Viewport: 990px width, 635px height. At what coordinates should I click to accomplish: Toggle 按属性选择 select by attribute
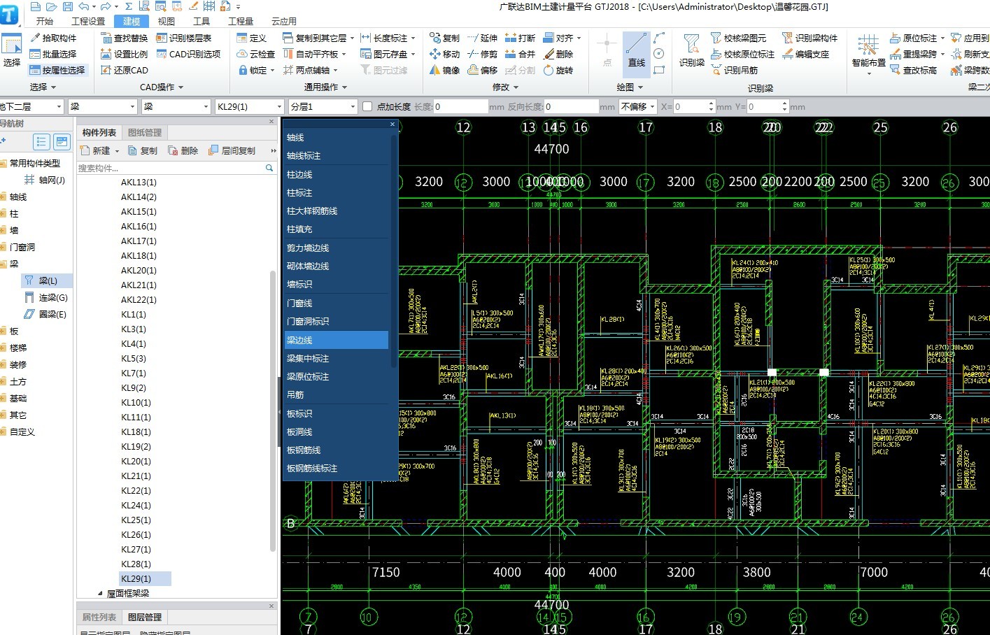[x=57, y=70]
